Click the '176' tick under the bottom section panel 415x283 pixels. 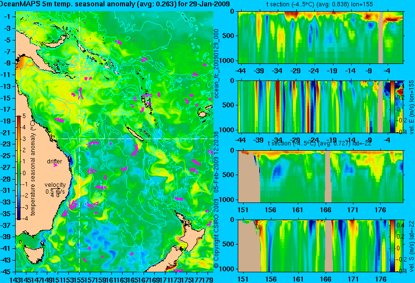381,279
